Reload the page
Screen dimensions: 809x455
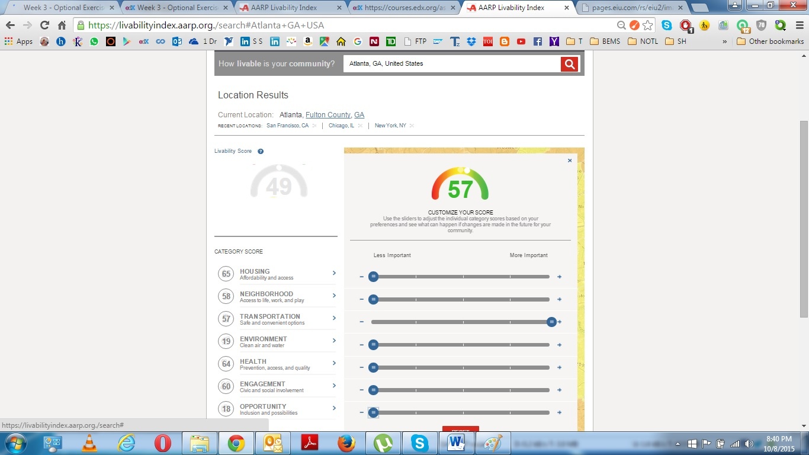(x=44, y=25)
